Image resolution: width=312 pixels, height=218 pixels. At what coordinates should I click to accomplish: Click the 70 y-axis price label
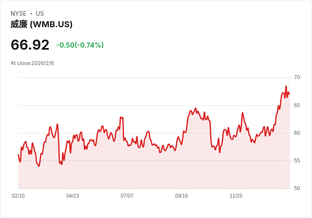297,77
